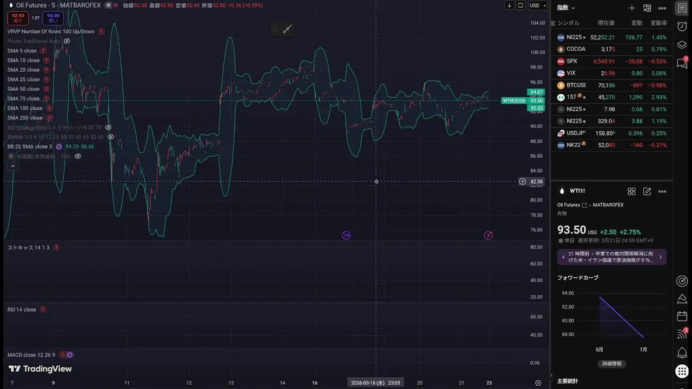Open the object tree layers icon
The width and height of the screenshot is (692, 389).
[x=682, y=44]
